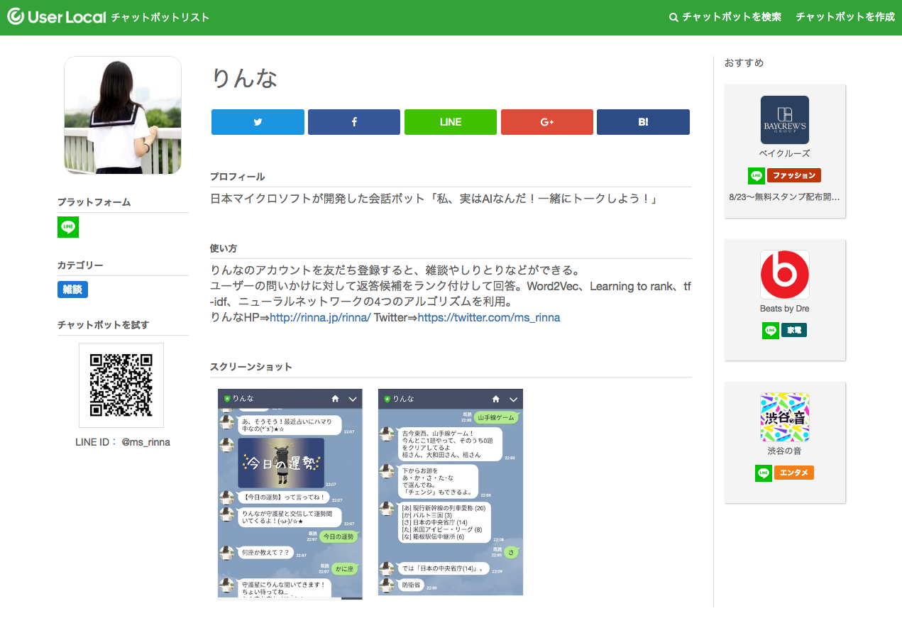Open 渋谷の音 logo
Screen dimensions: 902x628
785,417
